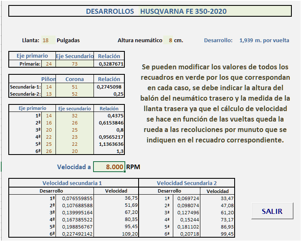Select the 8.000 RPM input cell
The height and width of the screenshot is (241, 301).
pos(109,167)
